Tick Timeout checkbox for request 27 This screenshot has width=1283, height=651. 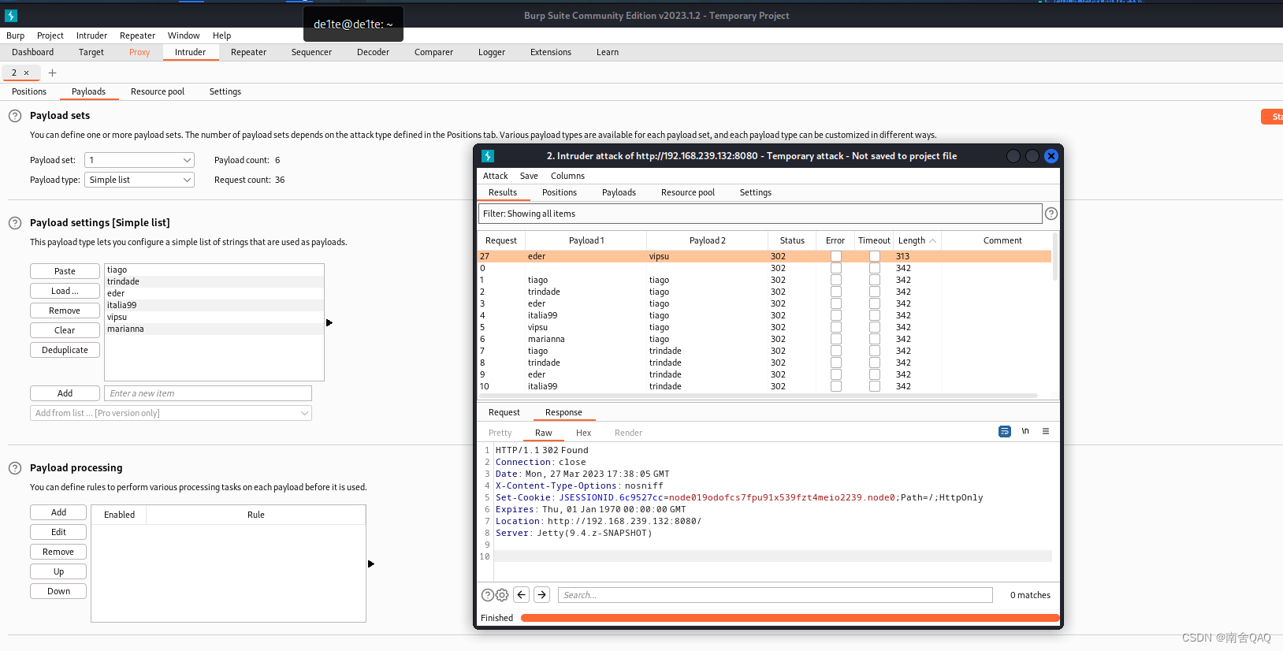click(875, 256)
